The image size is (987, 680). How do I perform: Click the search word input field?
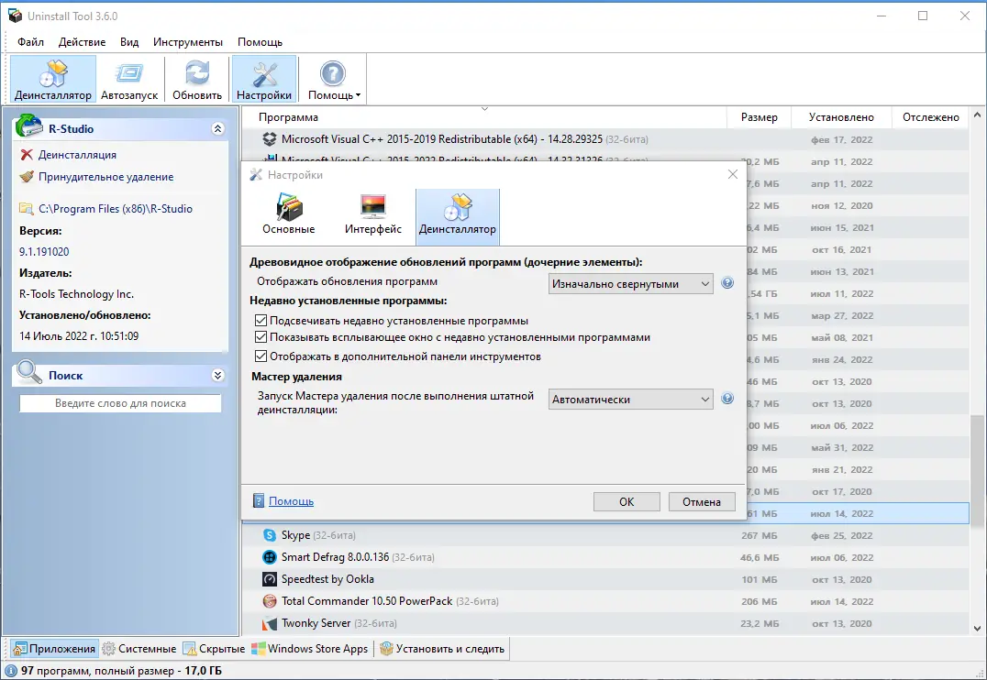[120, 403]
